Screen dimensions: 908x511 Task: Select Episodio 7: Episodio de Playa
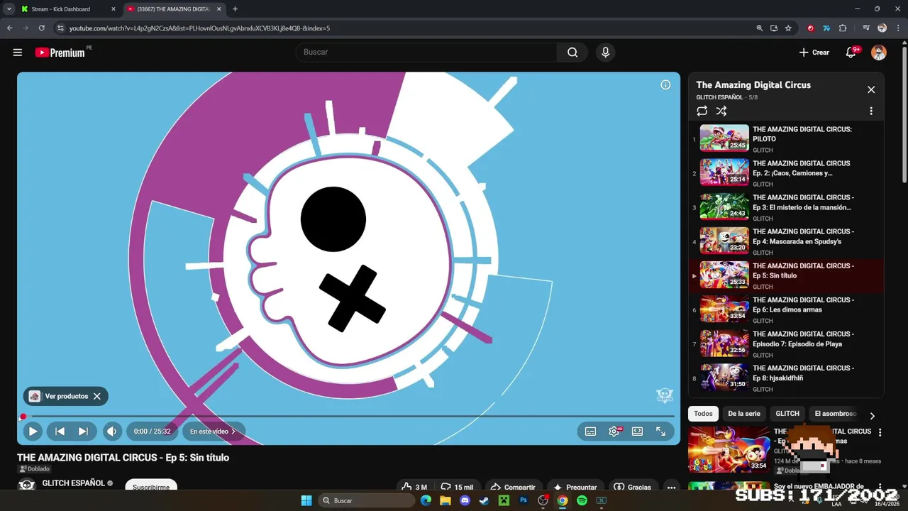[787, 343]
